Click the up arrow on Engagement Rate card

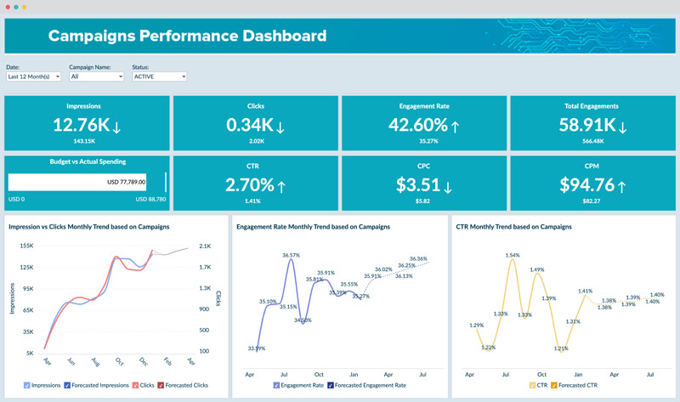coord(455,127)
